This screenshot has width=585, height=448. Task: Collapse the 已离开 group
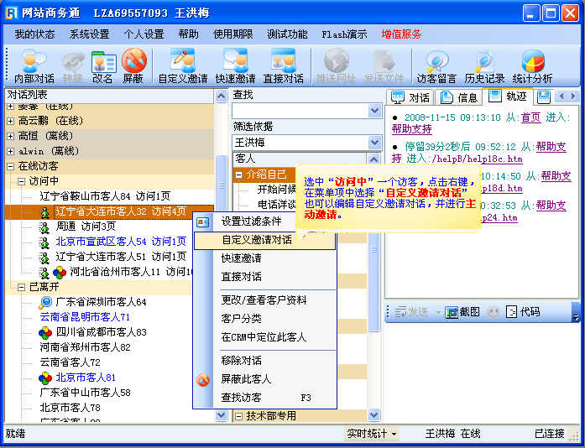click(x=22, y=287)
